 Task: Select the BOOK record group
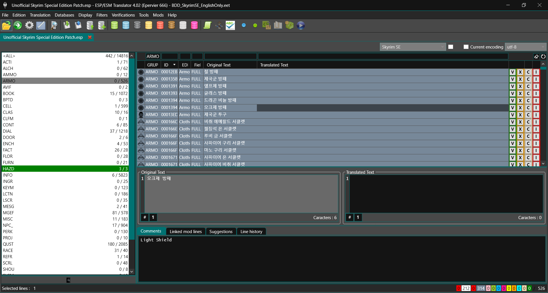tap(65, 93)
